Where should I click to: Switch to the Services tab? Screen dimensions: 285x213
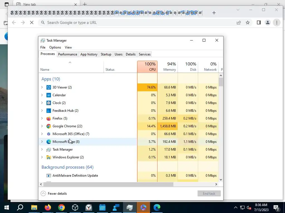click(x=145, y=54)
